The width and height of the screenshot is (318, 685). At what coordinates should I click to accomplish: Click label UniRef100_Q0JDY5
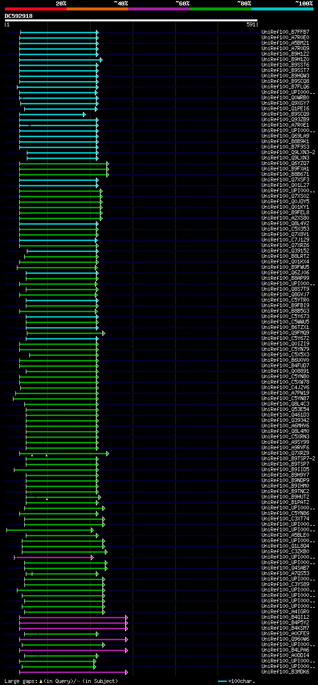click(285, 201)
